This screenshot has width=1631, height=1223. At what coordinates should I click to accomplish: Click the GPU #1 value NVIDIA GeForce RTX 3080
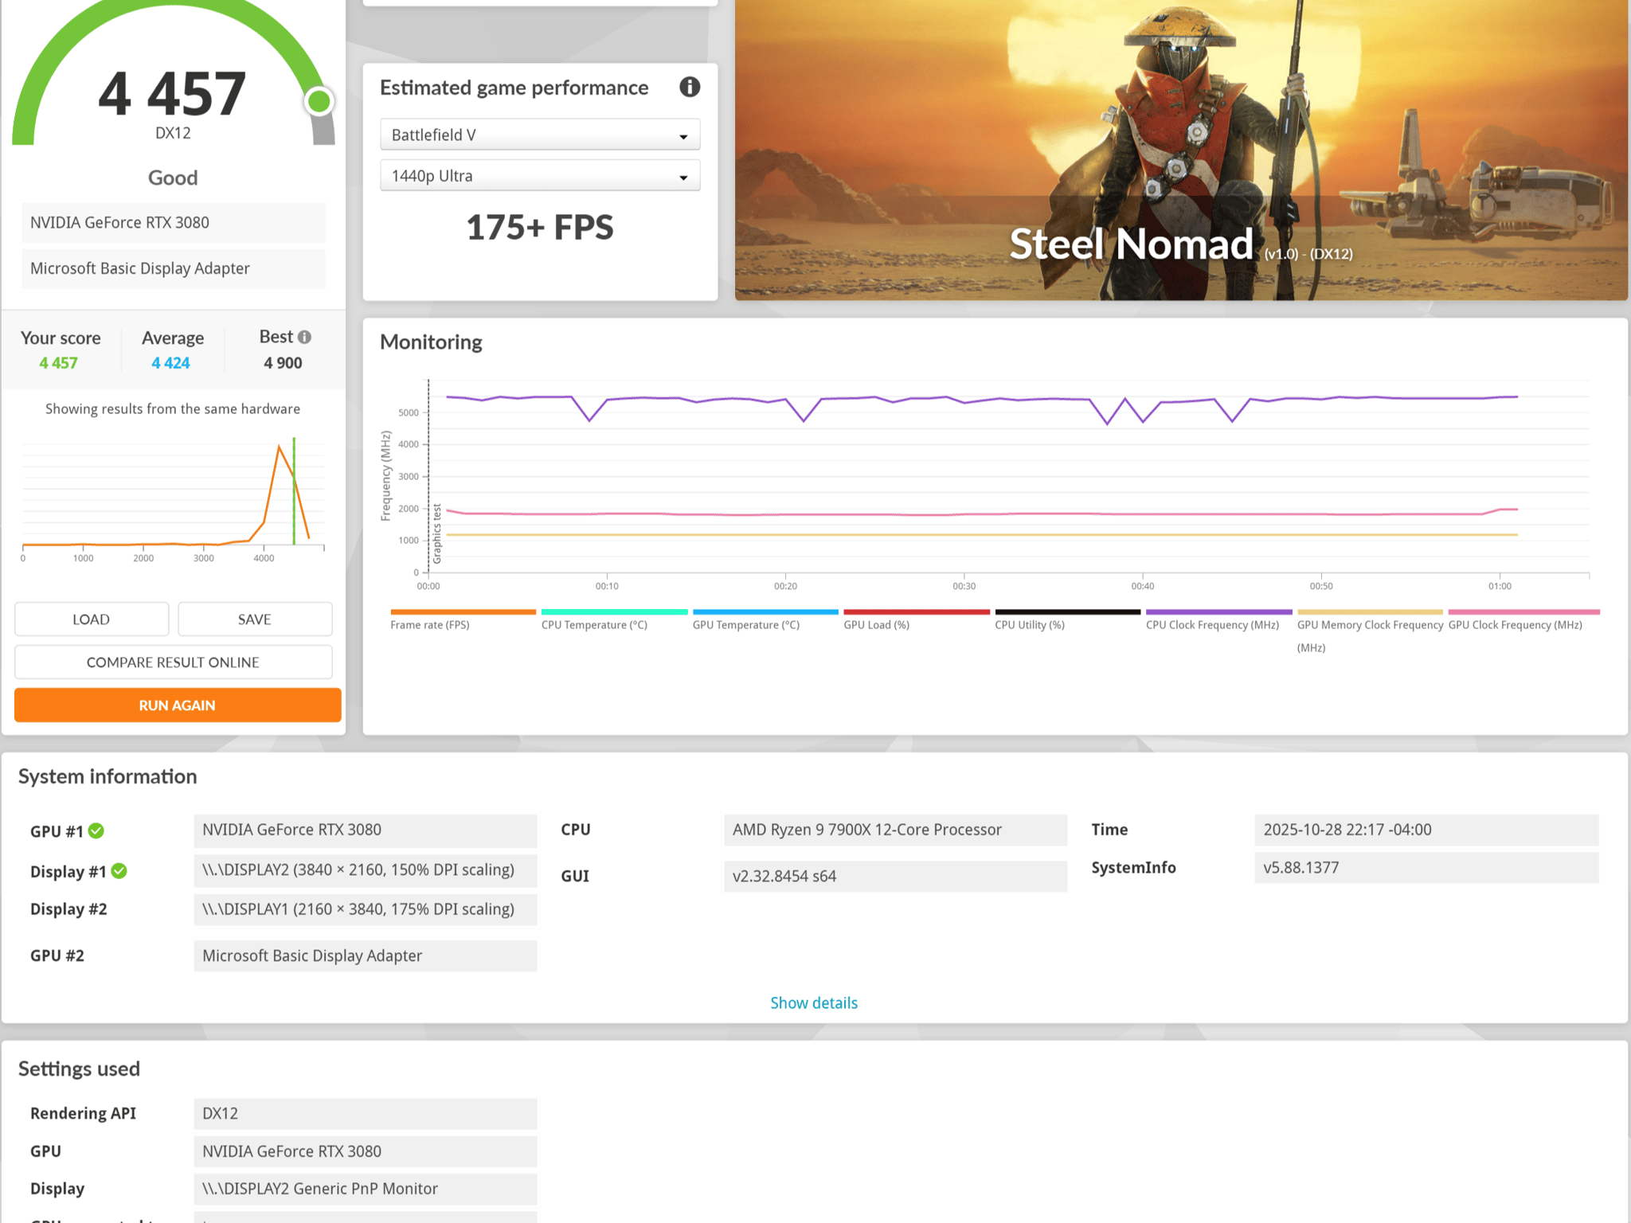[366, 830]
